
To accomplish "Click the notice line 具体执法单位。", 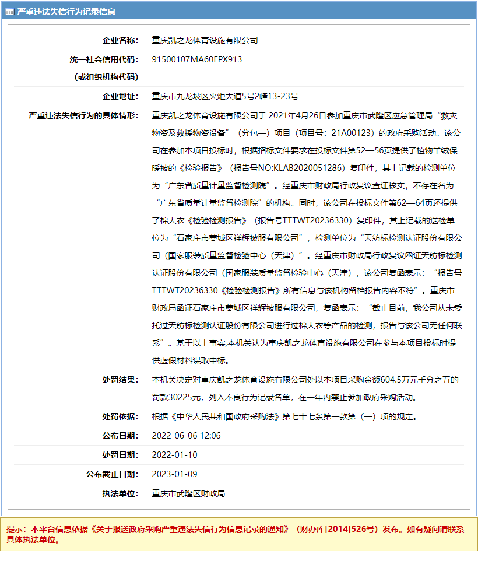I will pyautogui.click(x=33, y=540).
